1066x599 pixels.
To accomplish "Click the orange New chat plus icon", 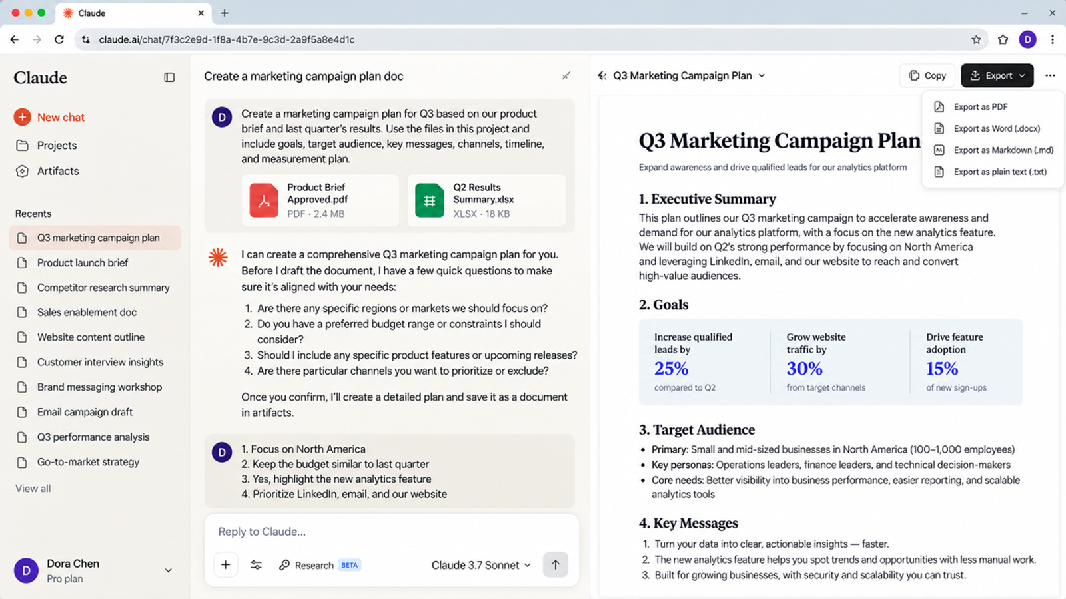I will (22, 117).
